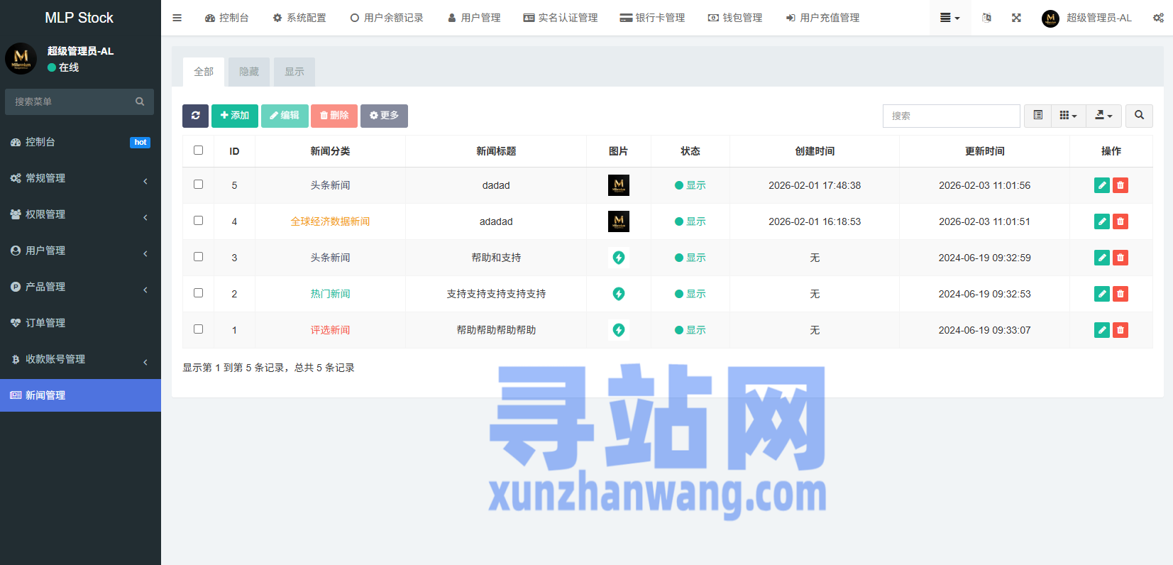The height and width of the screenshot is (565, 1173).
Task: Click the edit pencil for news ID 5
Action: click(x=1101, y=185)
